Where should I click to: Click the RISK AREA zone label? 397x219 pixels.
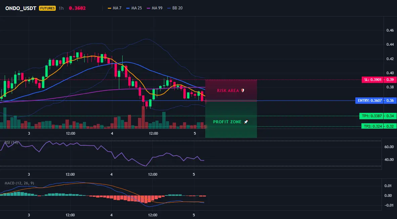pyautogui.click(x=228, y=90)
